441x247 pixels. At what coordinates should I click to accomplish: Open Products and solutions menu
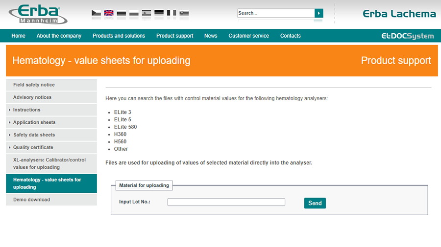(x=119, y=36)
